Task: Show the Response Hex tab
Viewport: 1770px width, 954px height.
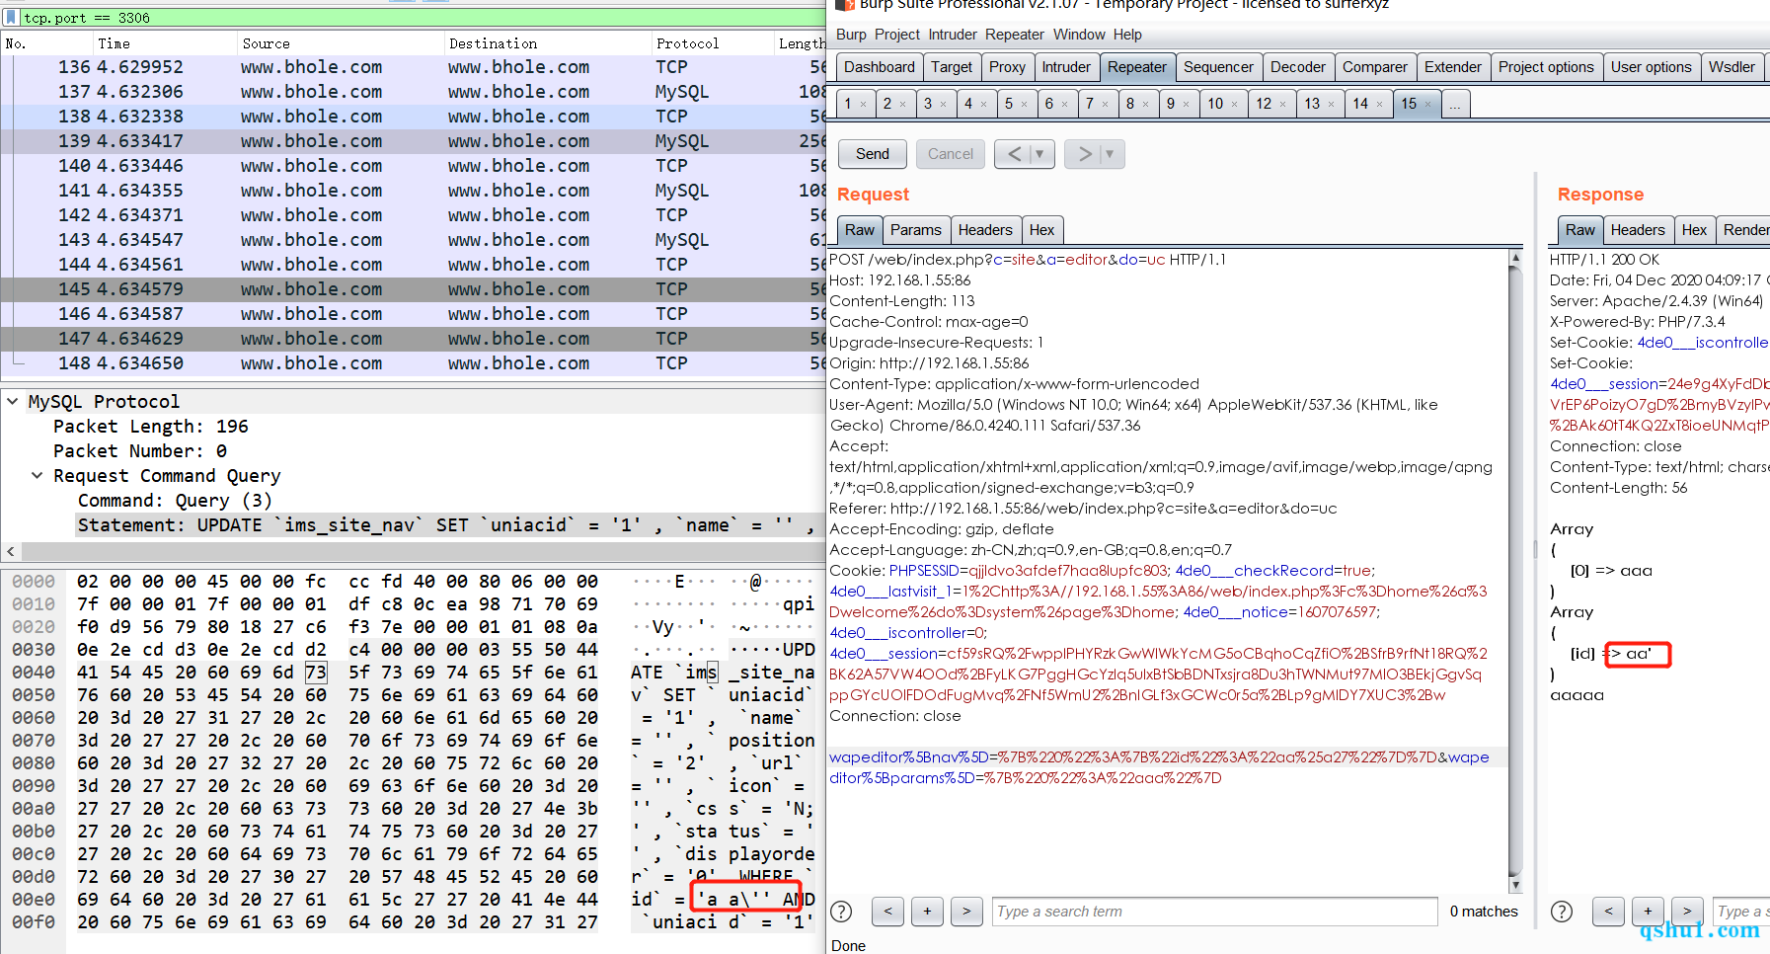Action: click(1694, 230)
